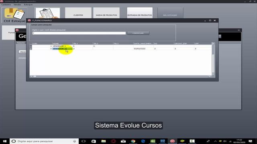Click row selector for VENDEDOR 1 row
The image size is (257, 144).
pos(31,46)
